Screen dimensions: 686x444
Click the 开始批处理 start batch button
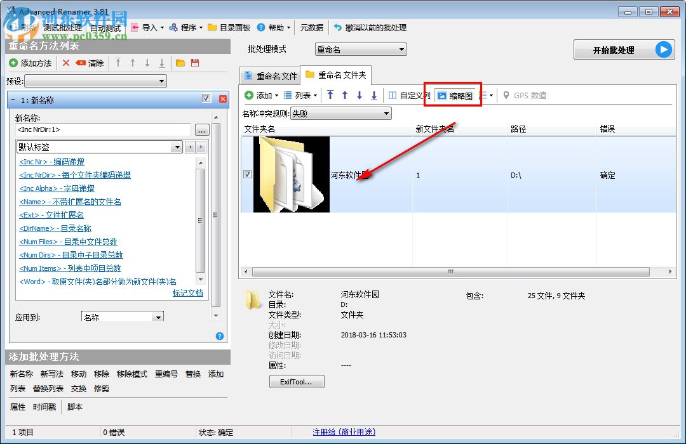click(624, 49)
